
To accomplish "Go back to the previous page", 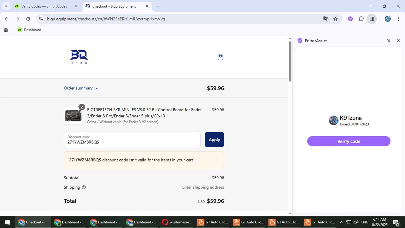I will (x=7, y=19).
